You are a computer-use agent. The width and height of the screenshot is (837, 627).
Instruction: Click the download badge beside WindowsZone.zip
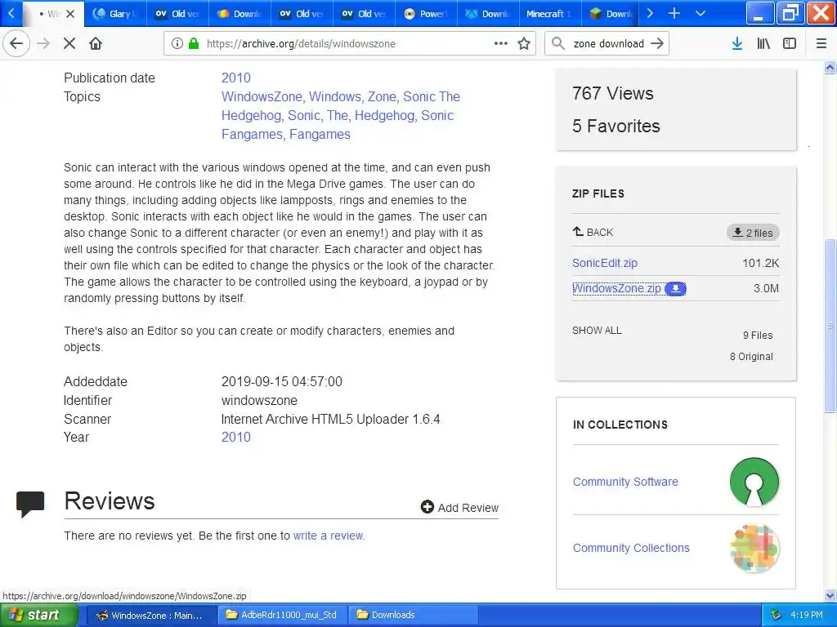coord(675,288)
